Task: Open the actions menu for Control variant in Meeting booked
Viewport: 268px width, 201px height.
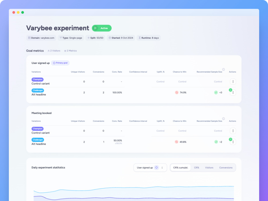Action: (233, 131)
